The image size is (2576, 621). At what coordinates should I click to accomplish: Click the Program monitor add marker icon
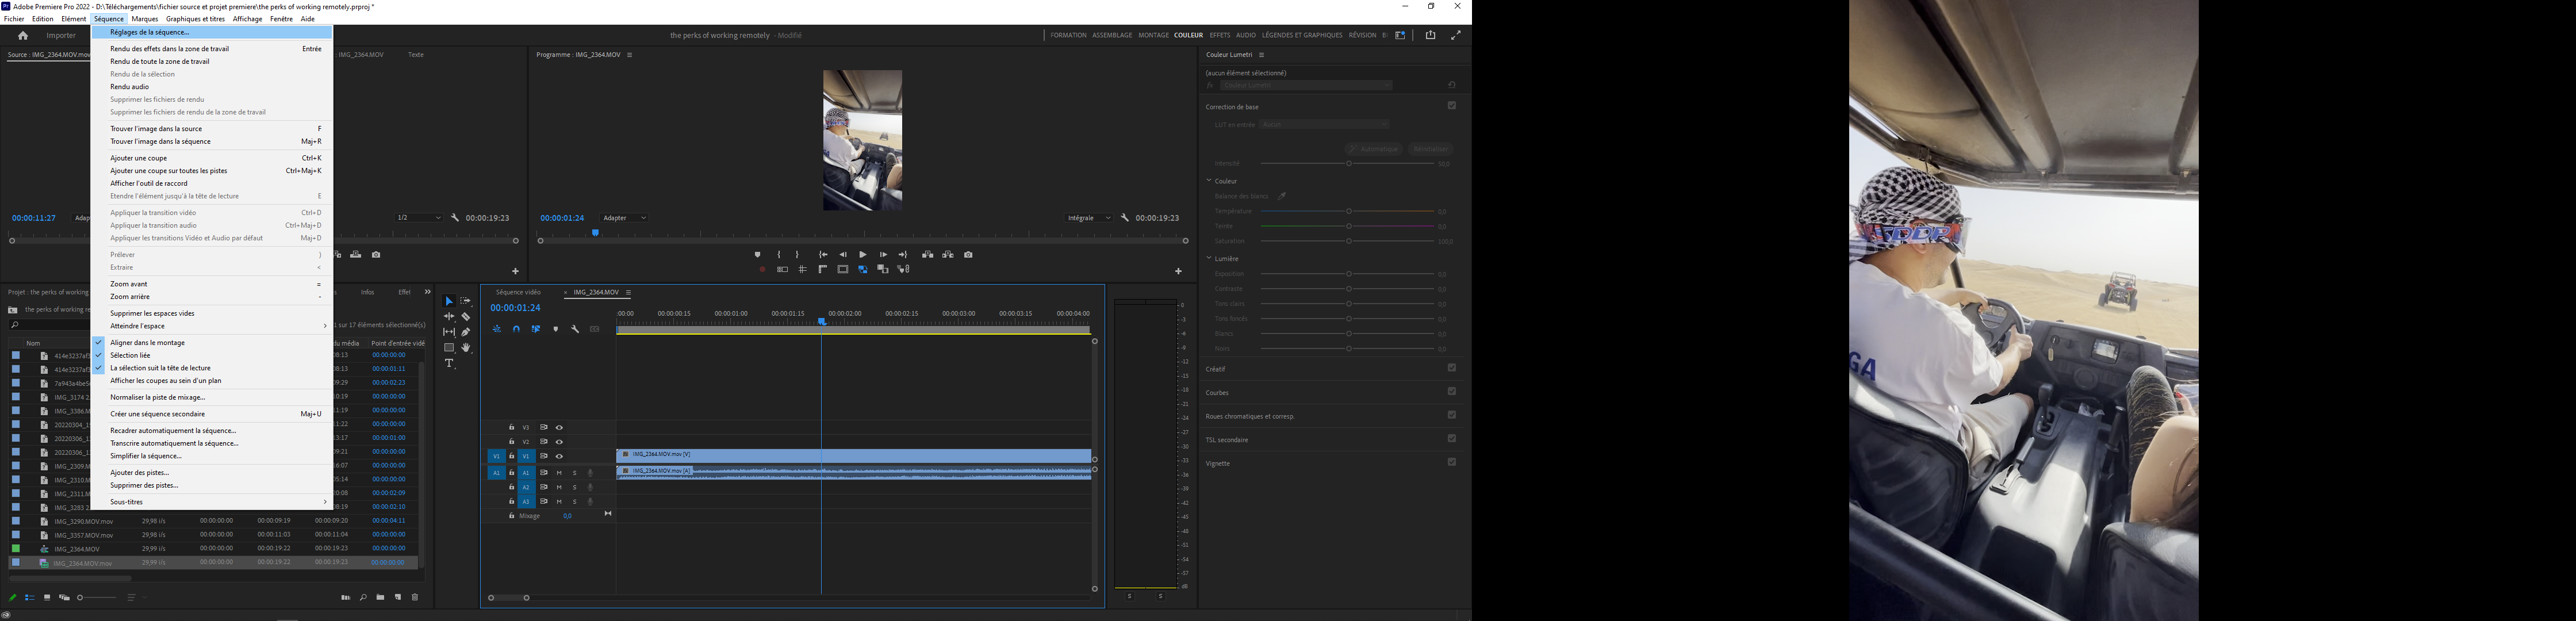pos(757,255)
